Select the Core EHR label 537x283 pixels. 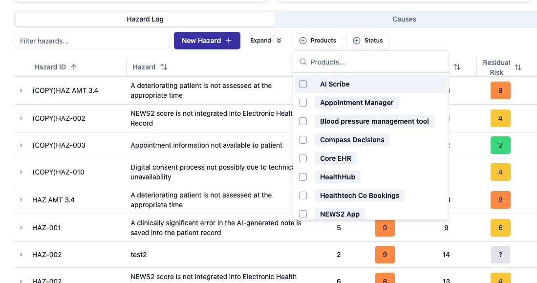pos(336,158)
